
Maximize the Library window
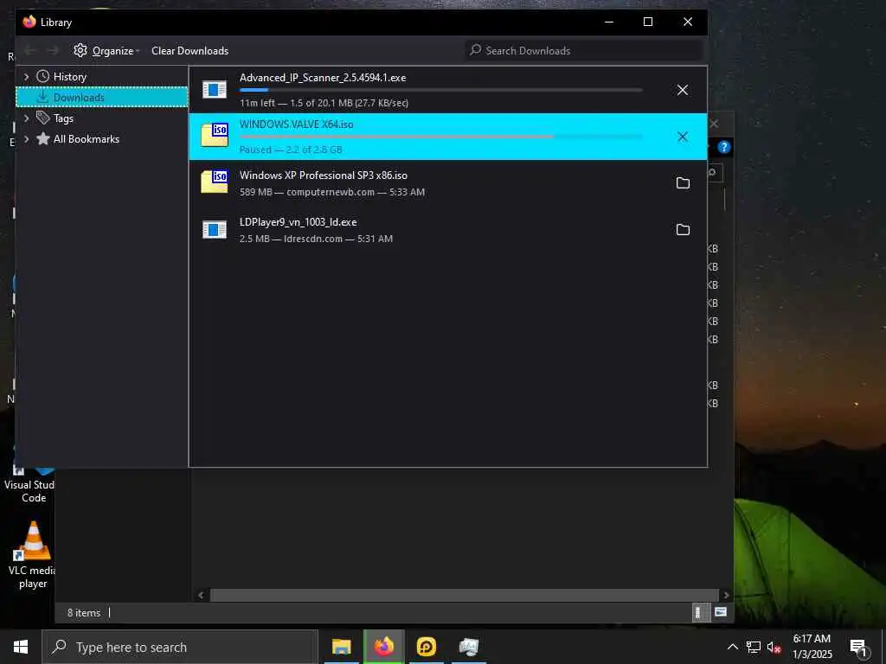tap(648, 22)
